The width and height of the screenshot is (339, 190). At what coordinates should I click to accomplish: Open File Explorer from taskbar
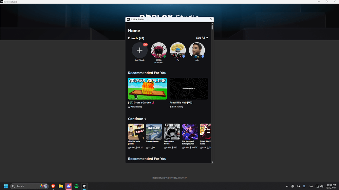61,186
